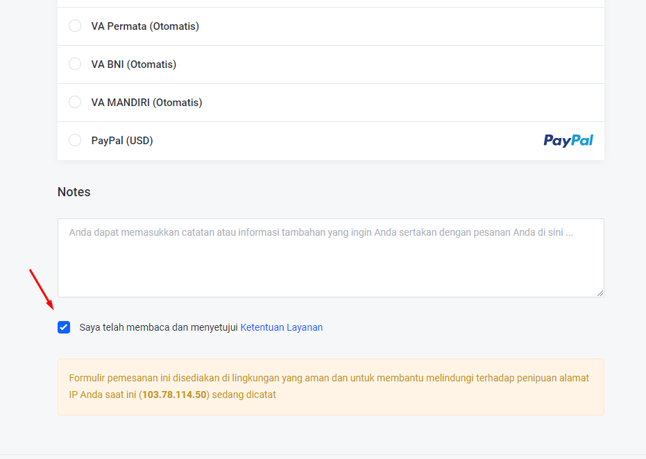Click the Notes textarea resize handle

[600, 293]
